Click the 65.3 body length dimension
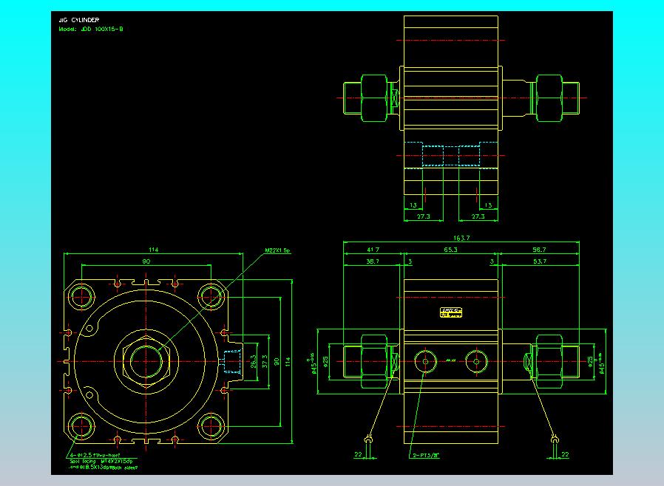The height and width of the screenshot is (486, 664). tap(450, 251)
